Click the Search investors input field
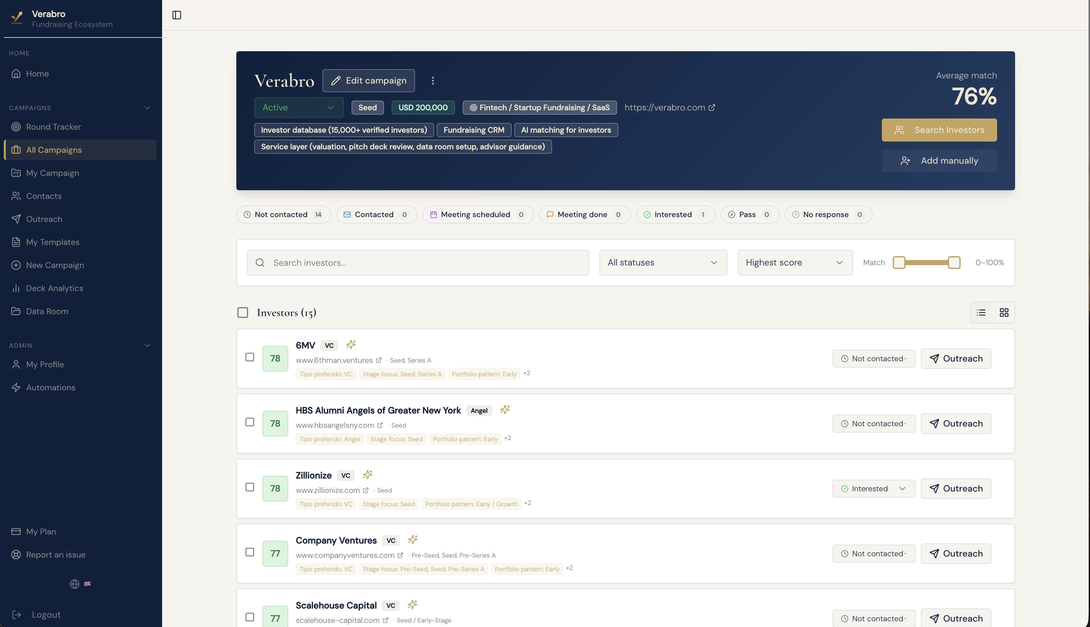The width and height of the screenshot is (1090, 627). point(418,263)
